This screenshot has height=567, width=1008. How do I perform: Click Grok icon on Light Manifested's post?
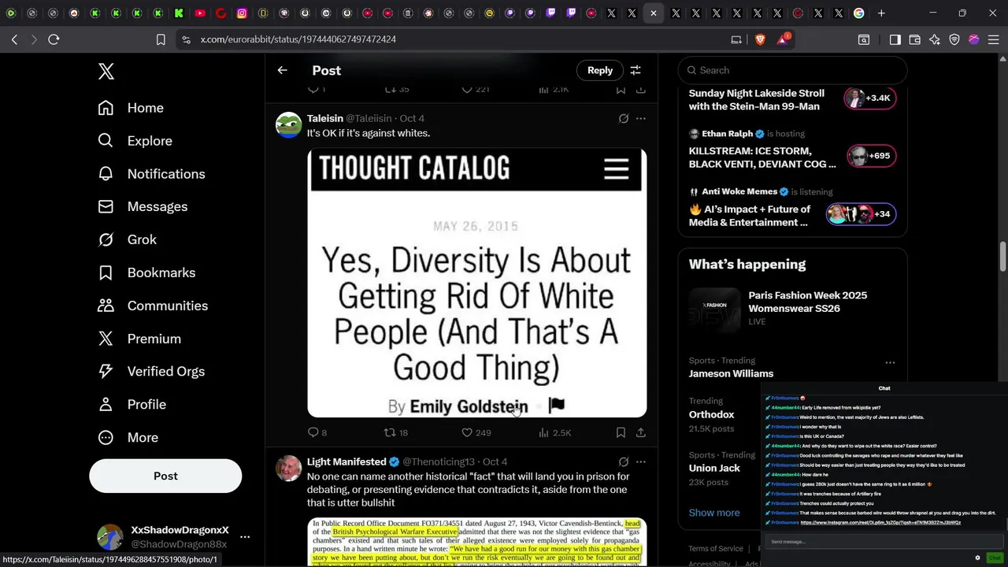[x=624, y=461]
